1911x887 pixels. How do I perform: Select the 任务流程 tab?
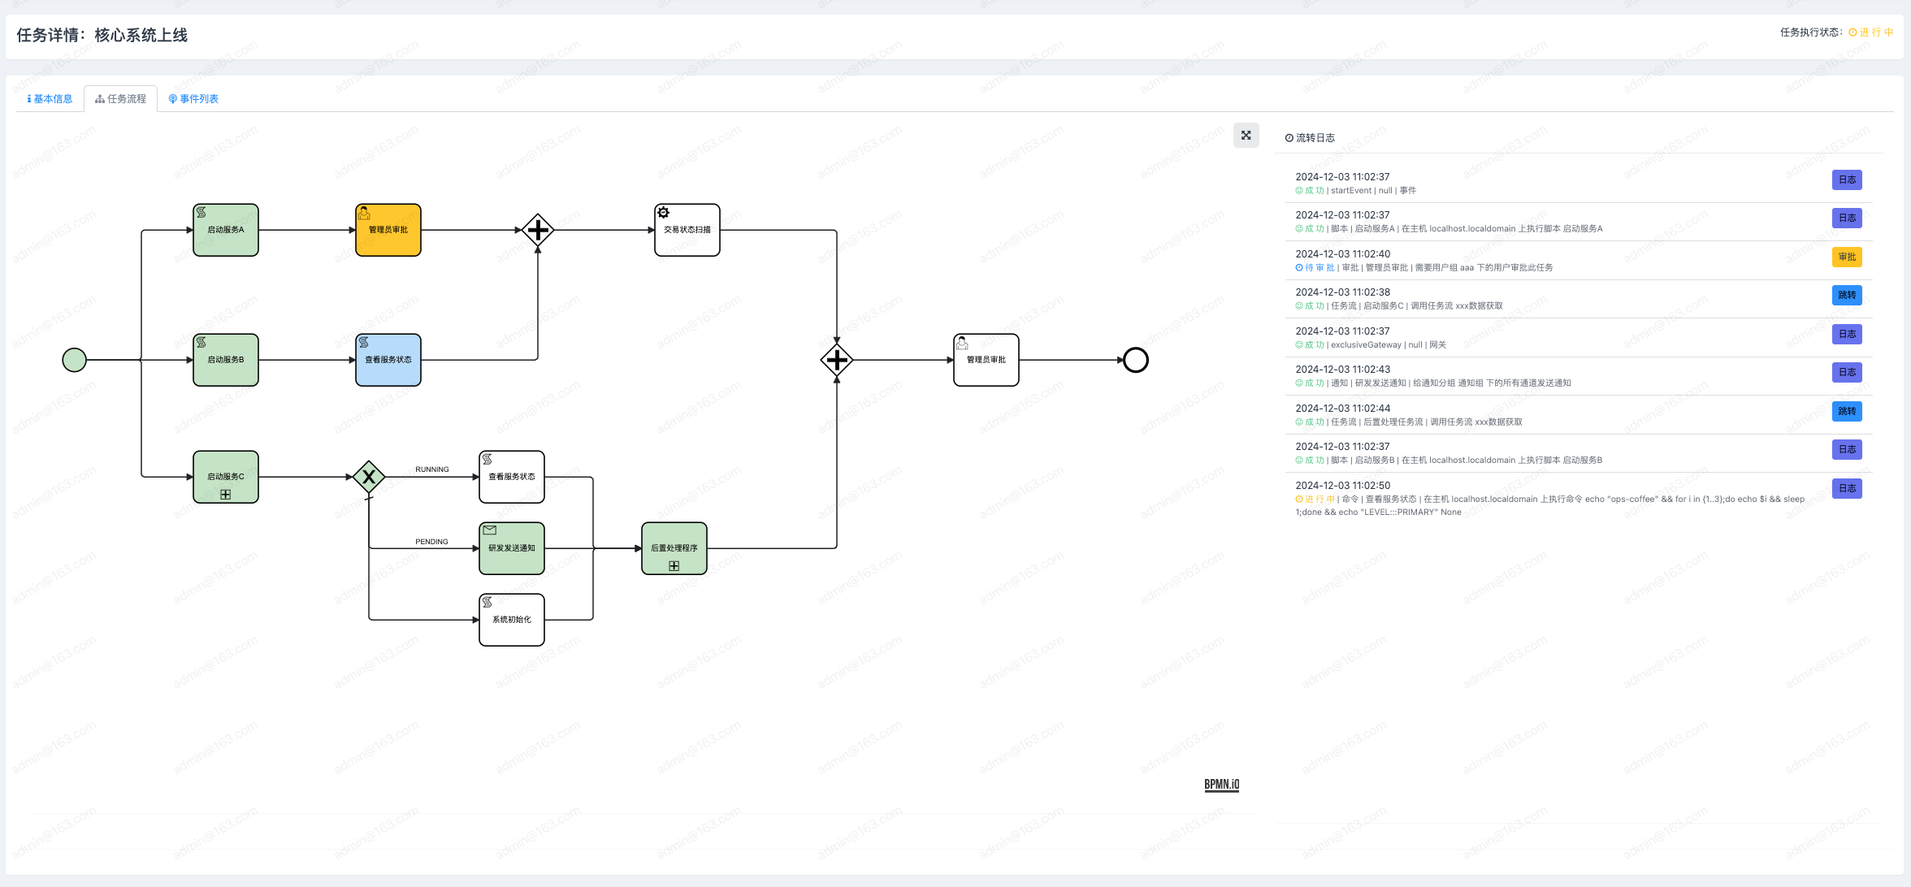(121, 99)
